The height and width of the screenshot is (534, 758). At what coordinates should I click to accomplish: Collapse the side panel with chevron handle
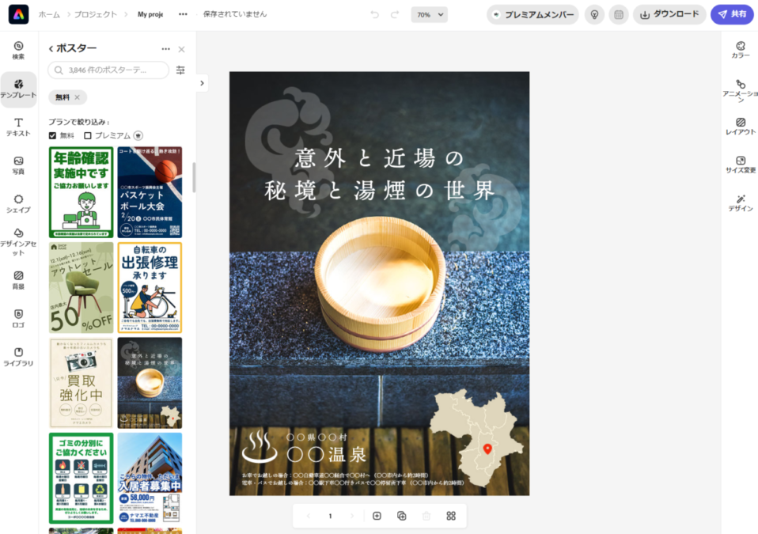point(202,82)
